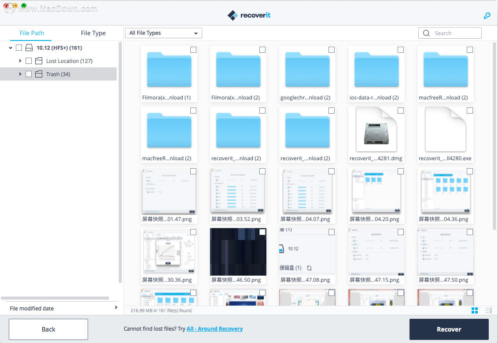Tick the checkbox on ios-data-r...nload (2)
This screenshot has width=498, height=343.
coord(401,50)
